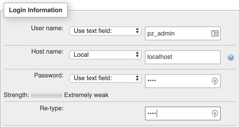The image size is (239, 127).
Task: Click the stepper arrows on the Local dropdown
Action: coord(137,54)
